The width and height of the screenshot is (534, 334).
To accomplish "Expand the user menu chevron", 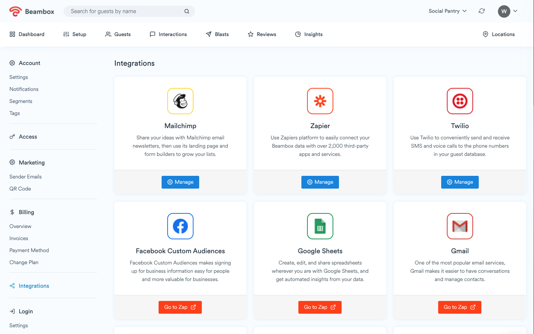I will 515,11.
